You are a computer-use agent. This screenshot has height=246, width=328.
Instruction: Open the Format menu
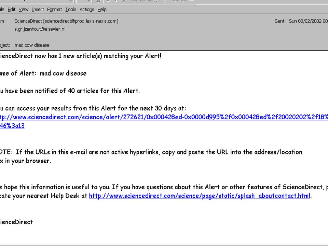54,10
